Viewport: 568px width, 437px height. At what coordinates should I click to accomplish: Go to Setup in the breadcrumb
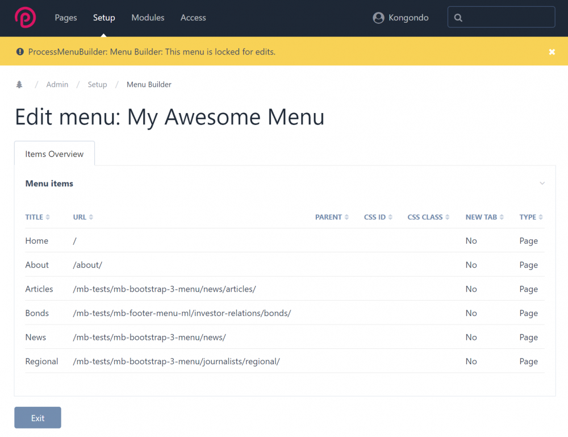tap(97, 85)
